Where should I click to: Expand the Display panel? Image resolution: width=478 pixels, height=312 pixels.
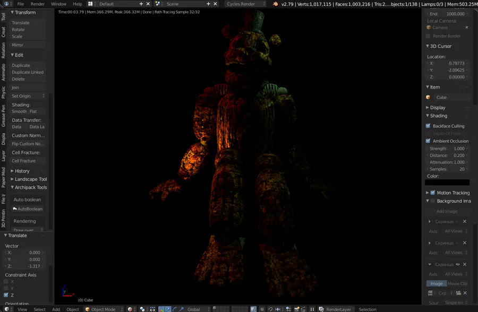[428, 107]
